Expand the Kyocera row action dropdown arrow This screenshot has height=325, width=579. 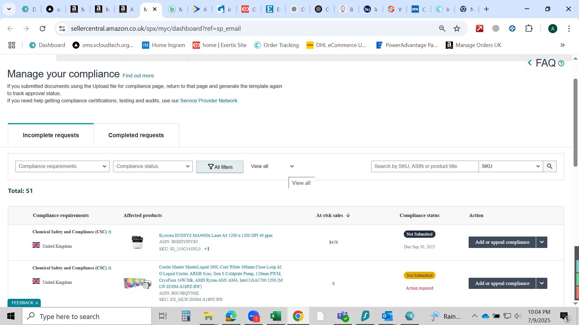(x=542, y=242)
